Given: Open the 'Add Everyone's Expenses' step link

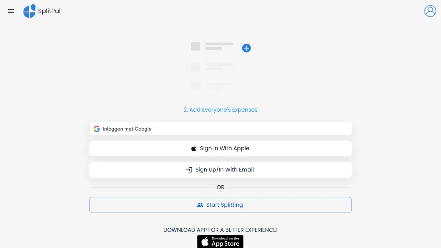Looking at the screenshot, I should click(220, 110).
